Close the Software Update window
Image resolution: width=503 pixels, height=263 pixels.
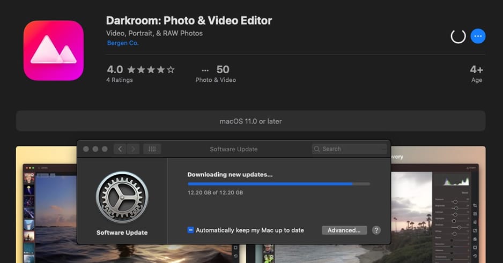click(x=86, y=149)
